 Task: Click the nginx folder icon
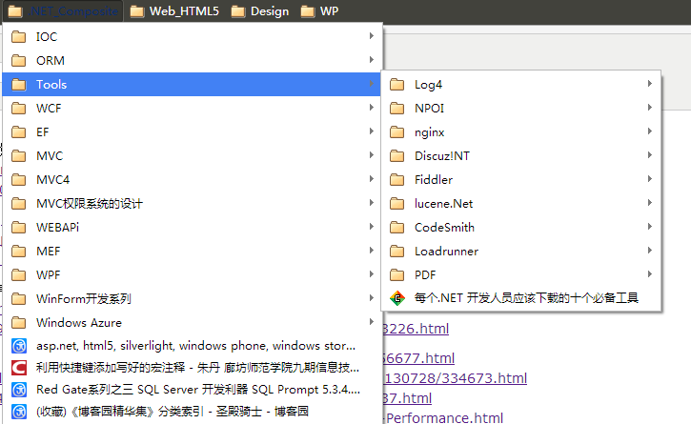[x=397, y=131]
